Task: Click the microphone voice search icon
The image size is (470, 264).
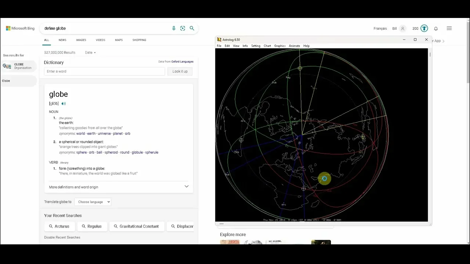Action: click(x=174, y=28)
